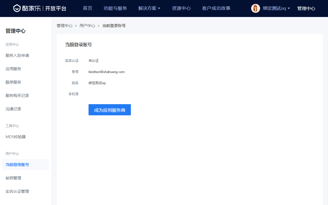Open 酷享服务 sidebar item
Screen dimensions: 328x205
pyautogui.click(x=13, y=82)
